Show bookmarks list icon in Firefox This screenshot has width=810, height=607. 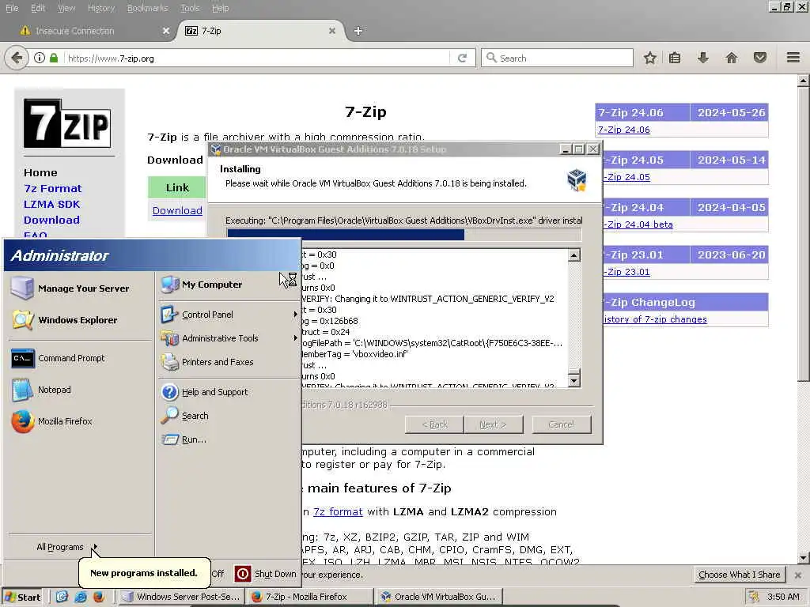[x=675, y=58]
